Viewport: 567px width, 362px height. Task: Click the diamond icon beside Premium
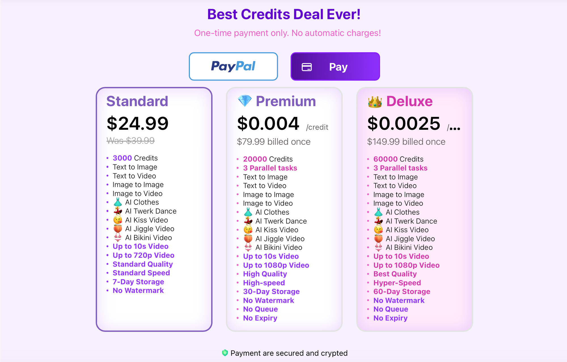pyautogui.click(x=244, y=101)
